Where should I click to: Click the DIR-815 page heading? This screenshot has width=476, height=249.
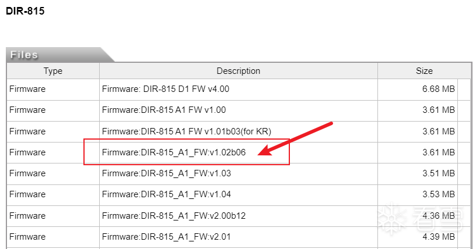coord(26,12)
